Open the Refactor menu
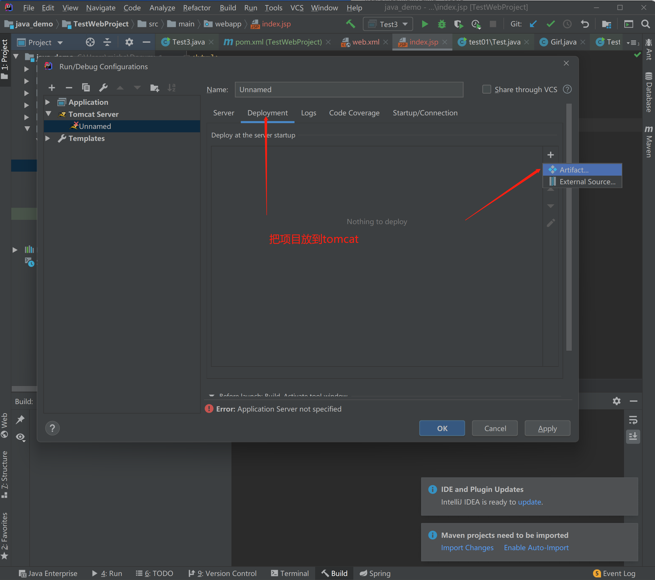This screenshot has width=655, height=580. 197,8
